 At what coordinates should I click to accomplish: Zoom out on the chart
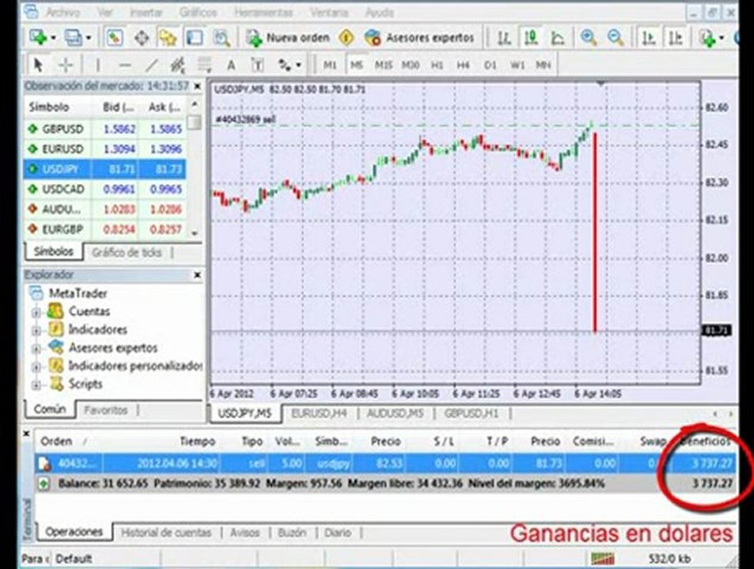pos(616,37)
